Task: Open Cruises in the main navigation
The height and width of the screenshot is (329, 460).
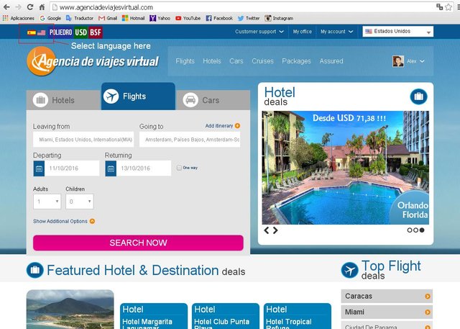Action: (262, 61)
